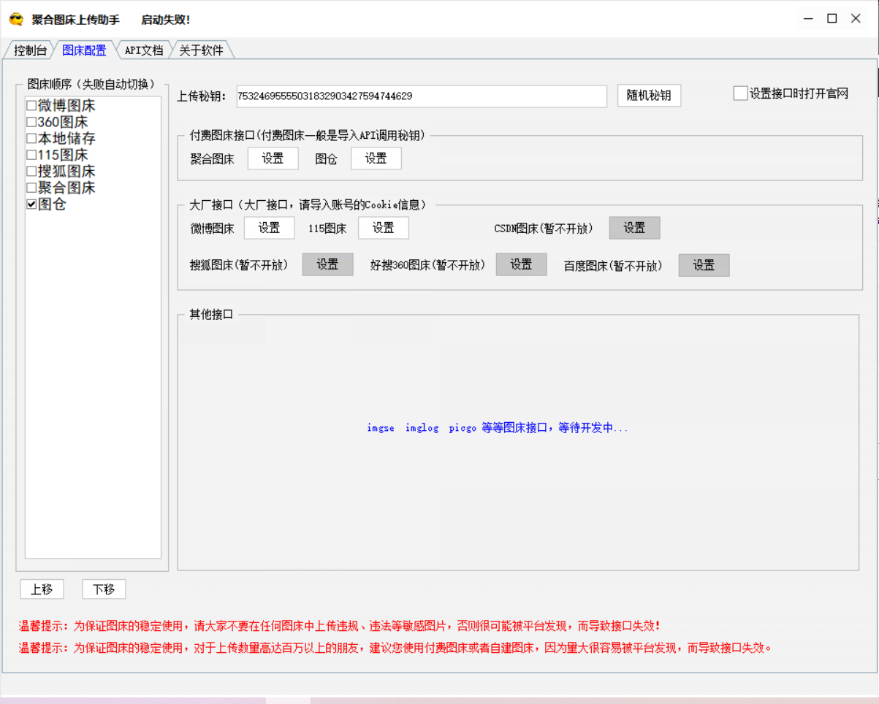
Task: Focus the 上传秘钥 input field
Action: pos(422,96)
